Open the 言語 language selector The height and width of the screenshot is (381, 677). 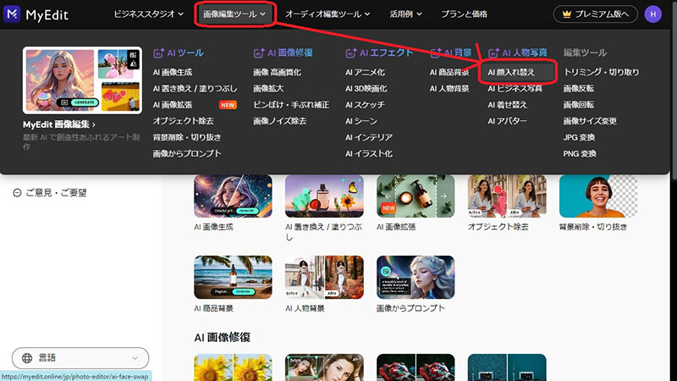[x=80, y=357]
